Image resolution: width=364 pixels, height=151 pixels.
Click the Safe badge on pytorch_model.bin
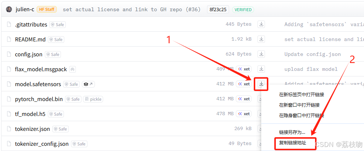pos(73,99)
